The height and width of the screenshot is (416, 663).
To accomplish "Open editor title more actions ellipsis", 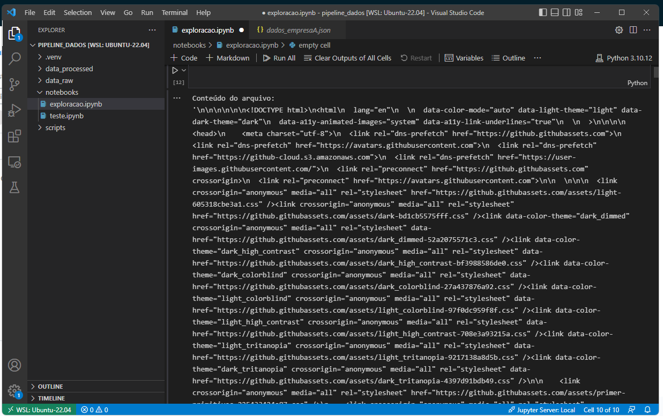I will click(647, 30).
